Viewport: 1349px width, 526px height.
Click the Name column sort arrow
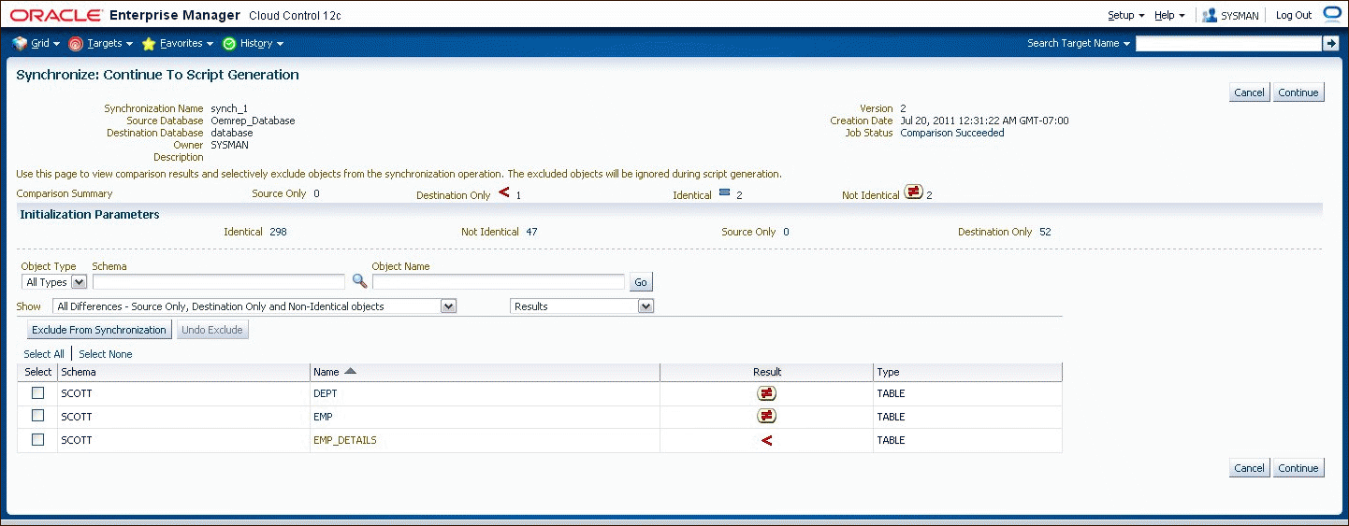pyautogui.click(x=351, y=371)
